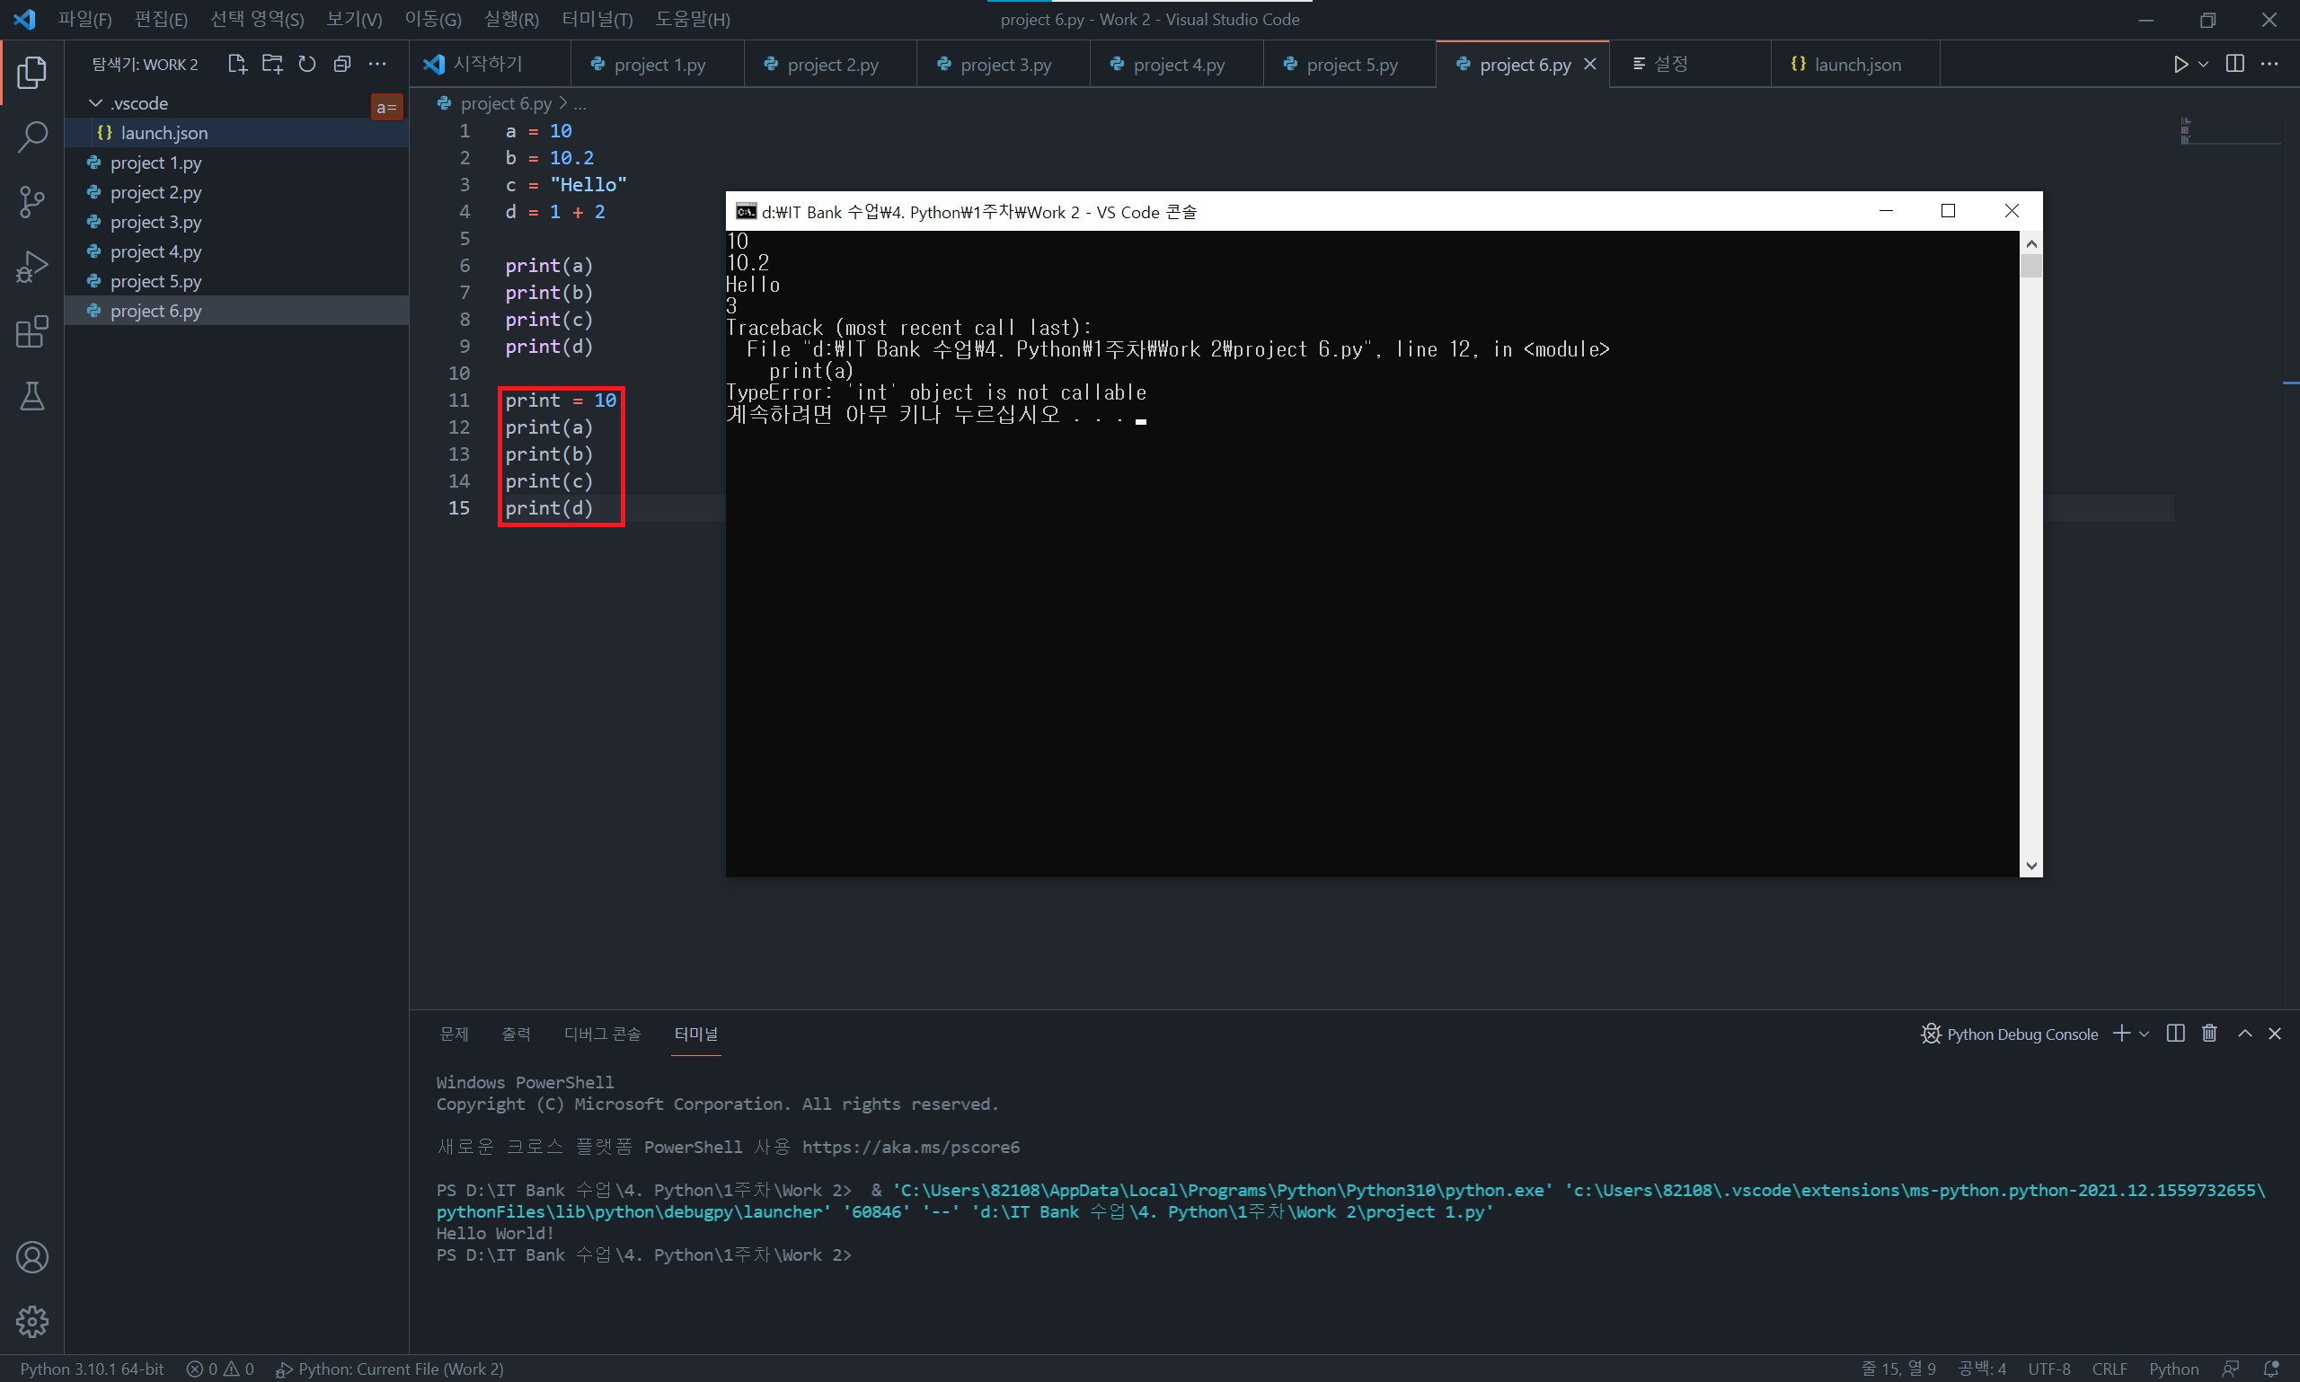Viewport: 2300px width, 1382px height.
Task: Toggle maximized panel size chevron
Action: click(x=2244, y=1034)
